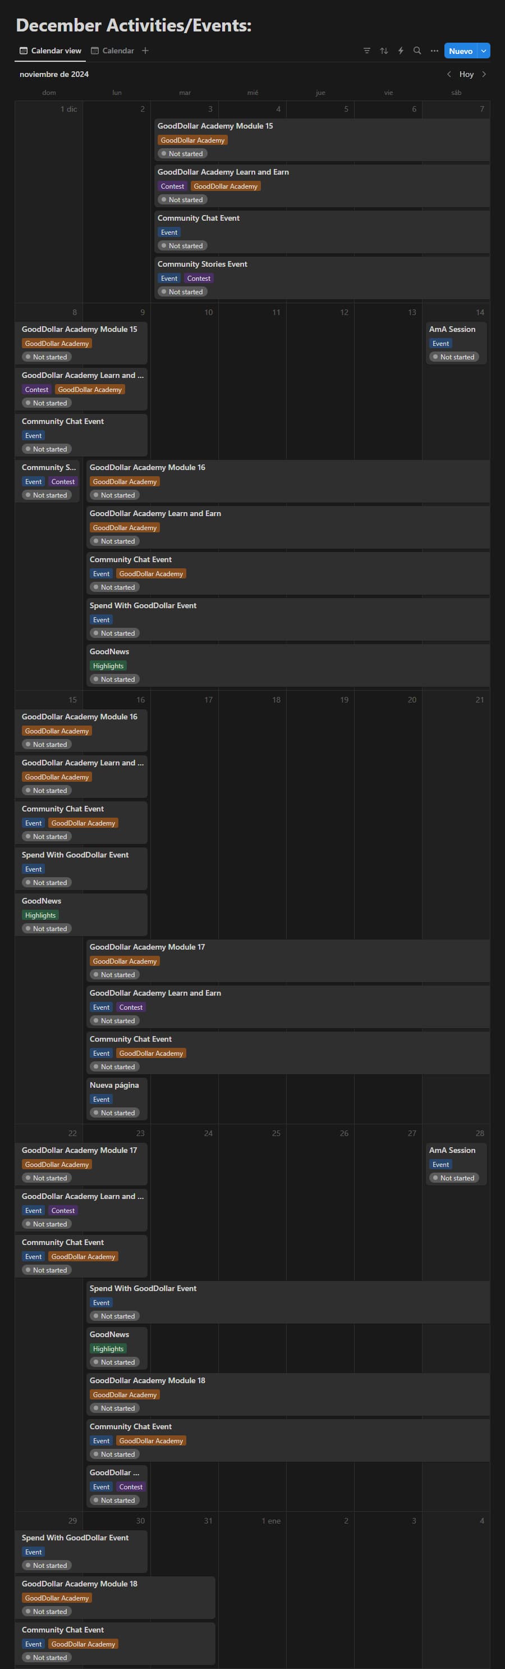Click the noviembre de 2024 month label

point(54,74)
